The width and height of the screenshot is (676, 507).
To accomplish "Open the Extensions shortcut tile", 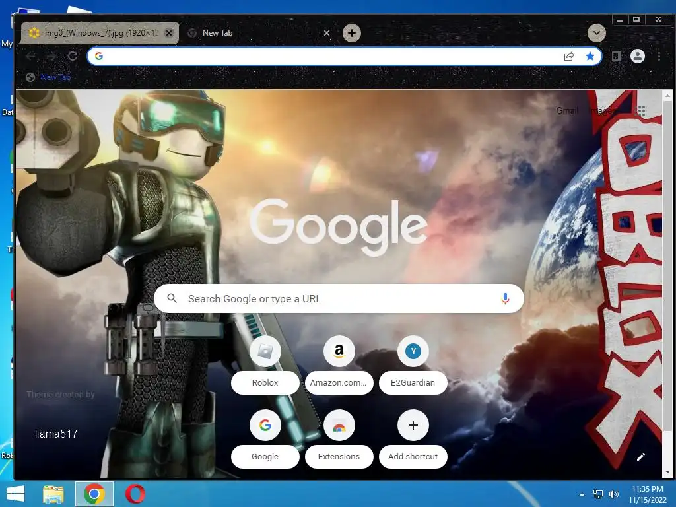I will coord(339,425).
